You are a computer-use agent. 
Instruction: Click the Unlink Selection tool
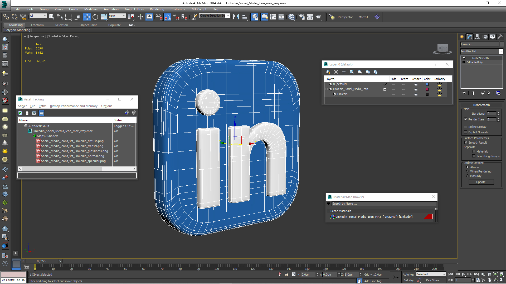14,17
